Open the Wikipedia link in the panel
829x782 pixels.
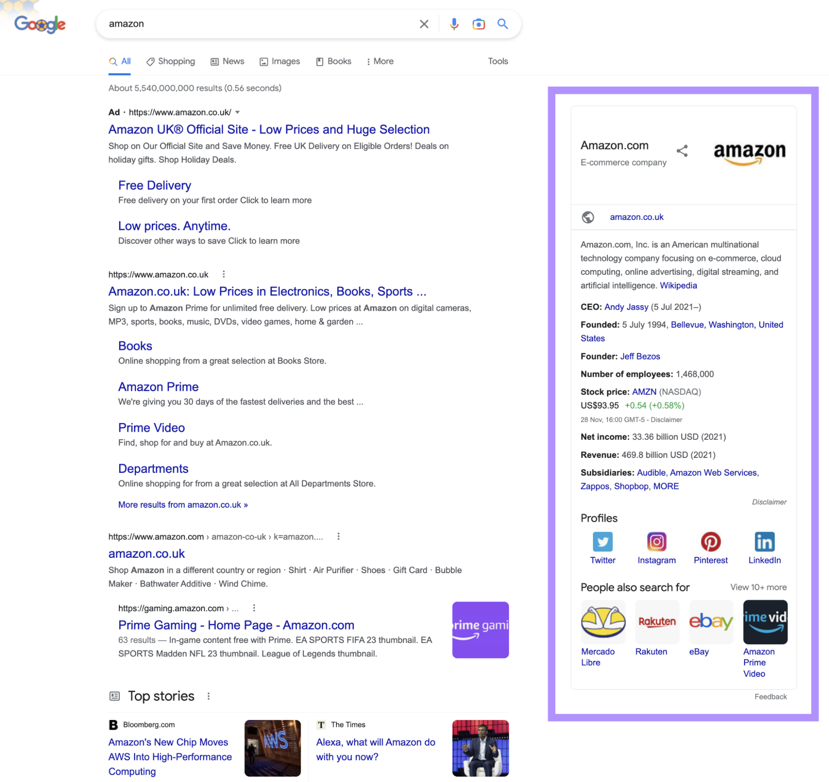[x=678, y=285]
